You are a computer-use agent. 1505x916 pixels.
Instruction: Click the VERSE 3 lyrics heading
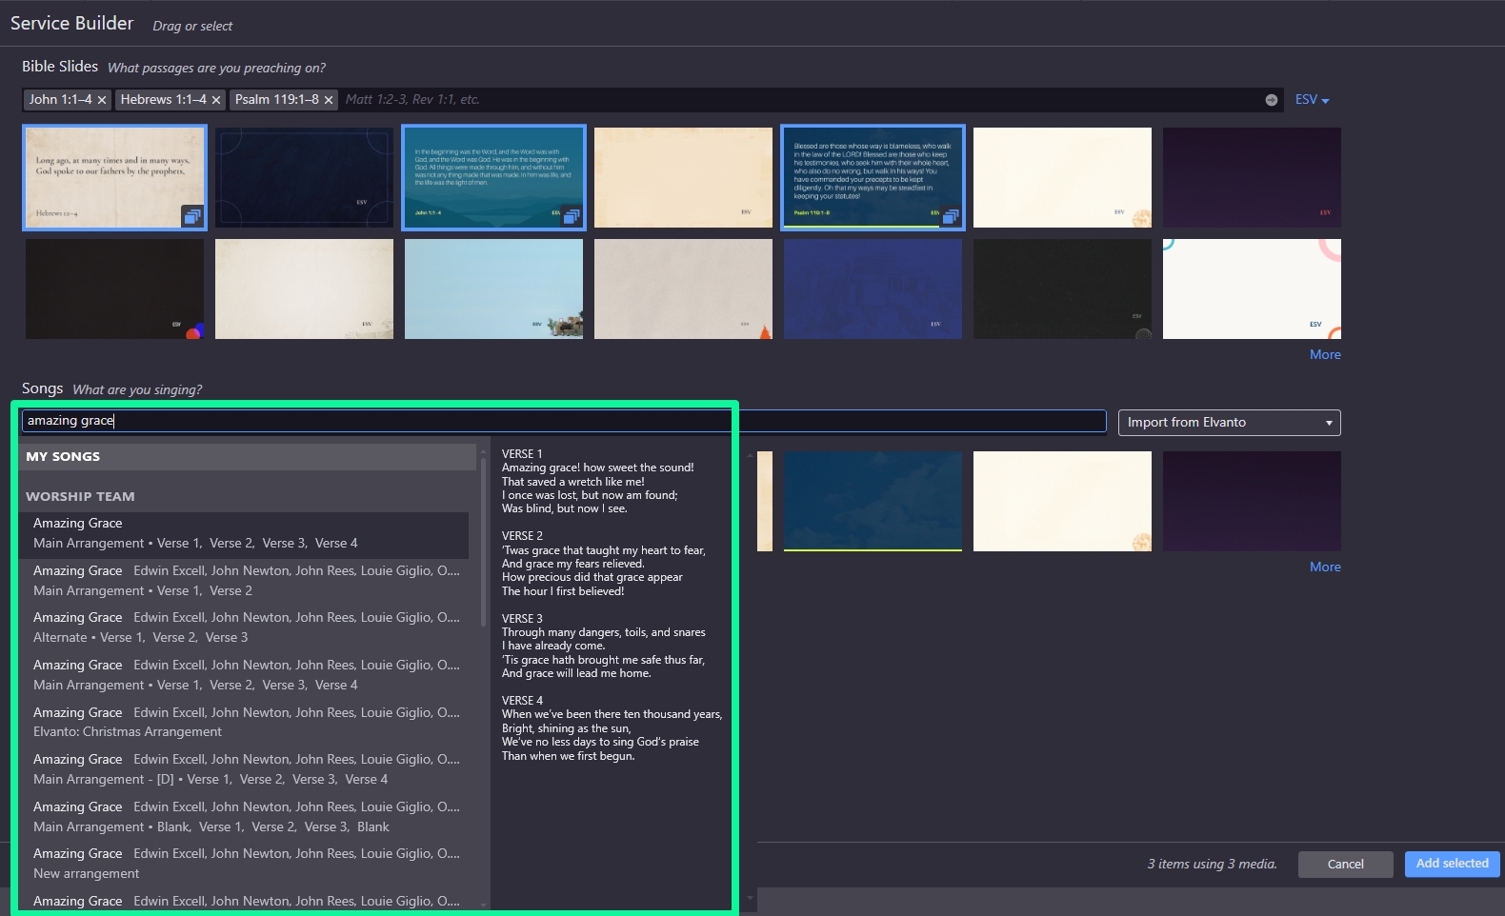522,619
